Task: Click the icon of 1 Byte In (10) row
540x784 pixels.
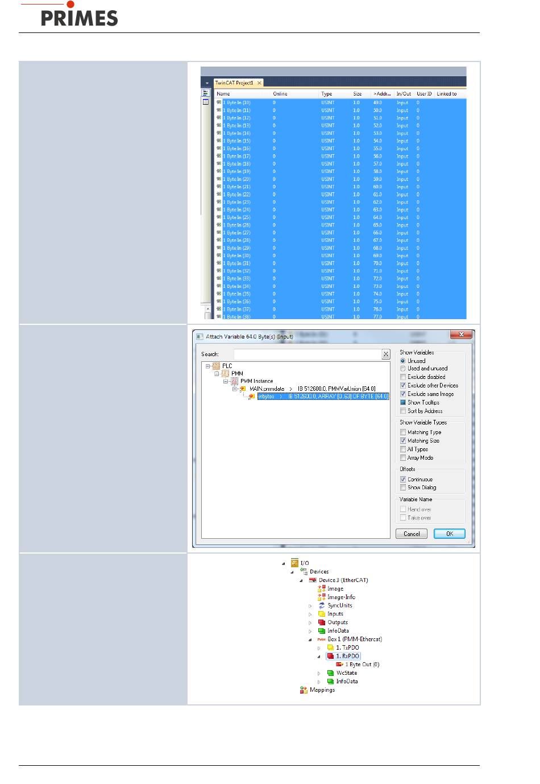Action: pos(219,102)
